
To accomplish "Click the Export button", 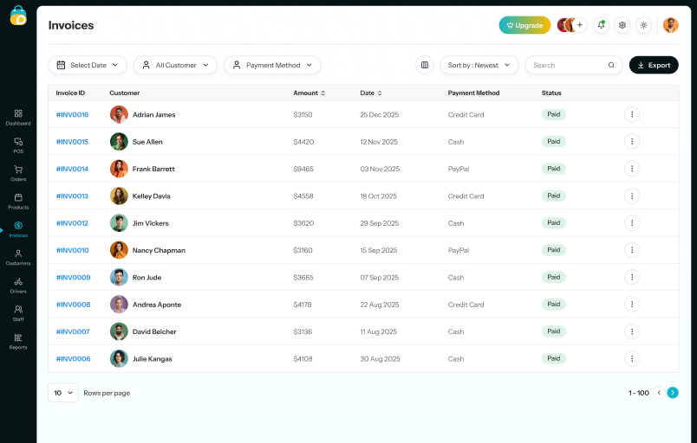I will click(654, 65).
